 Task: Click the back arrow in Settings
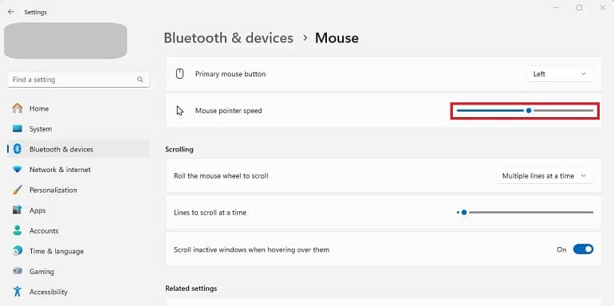point(11,12)
